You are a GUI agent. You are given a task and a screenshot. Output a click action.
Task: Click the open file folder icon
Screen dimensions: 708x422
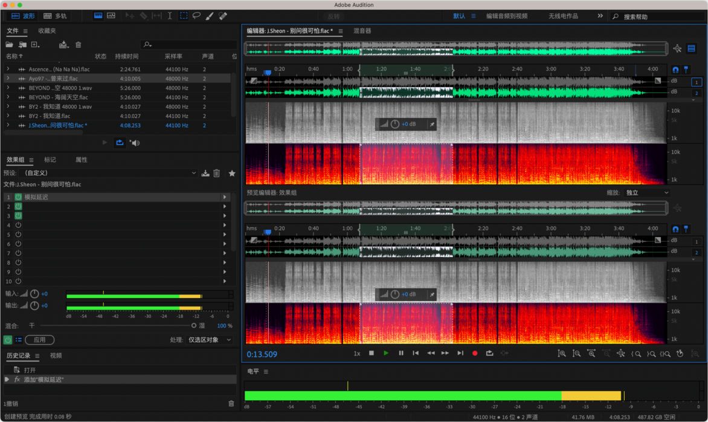tap(9, 45)
